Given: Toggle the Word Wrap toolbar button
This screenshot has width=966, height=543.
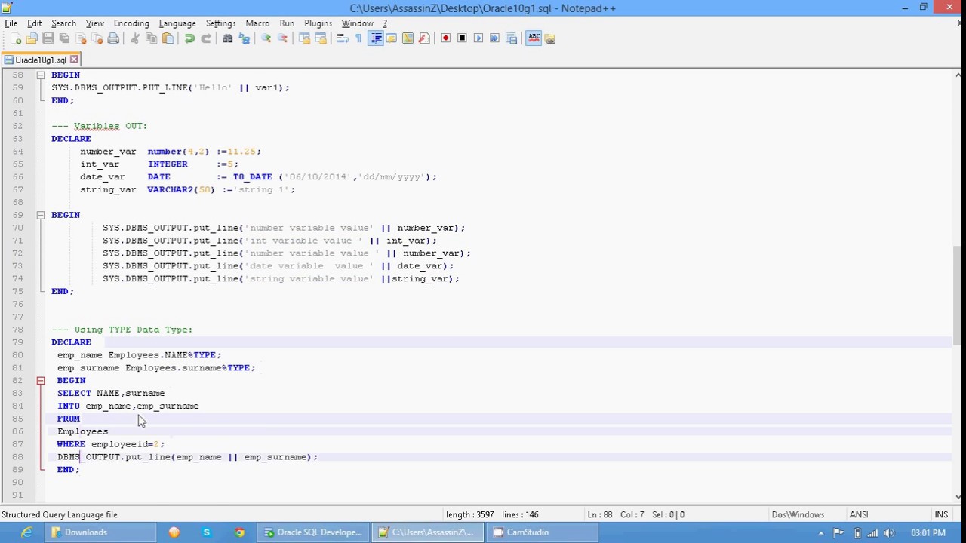Looking at the screenshot, I should [x=342, y=38].
